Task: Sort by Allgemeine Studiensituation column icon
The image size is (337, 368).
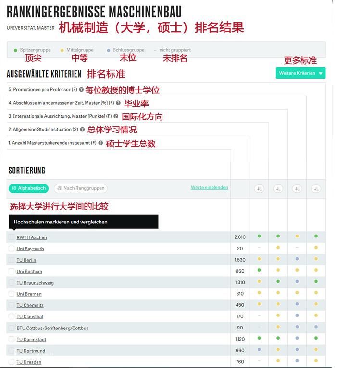Action: point(259,188)
